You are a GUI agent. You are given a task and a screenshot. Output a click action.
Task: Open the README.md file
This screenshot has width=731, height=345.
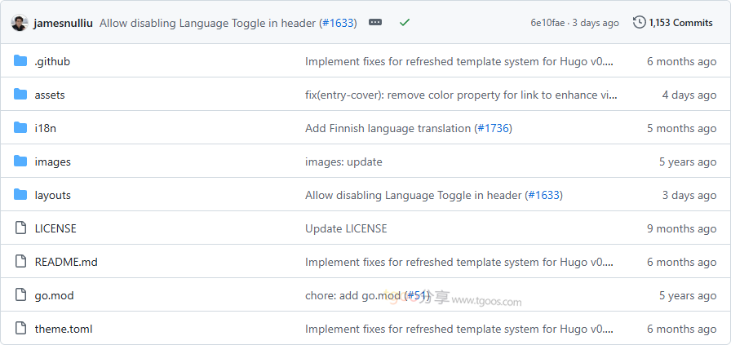coord(66,262)
